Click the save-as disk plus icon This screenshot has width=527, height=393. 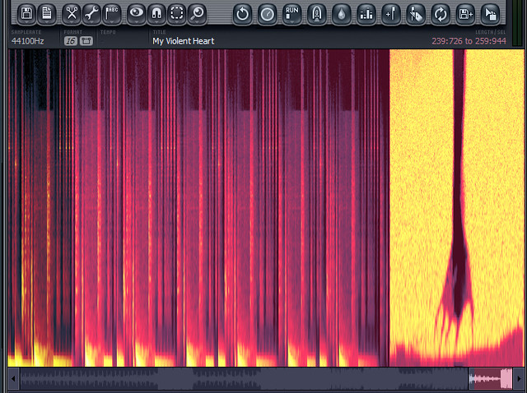point(465,14)
